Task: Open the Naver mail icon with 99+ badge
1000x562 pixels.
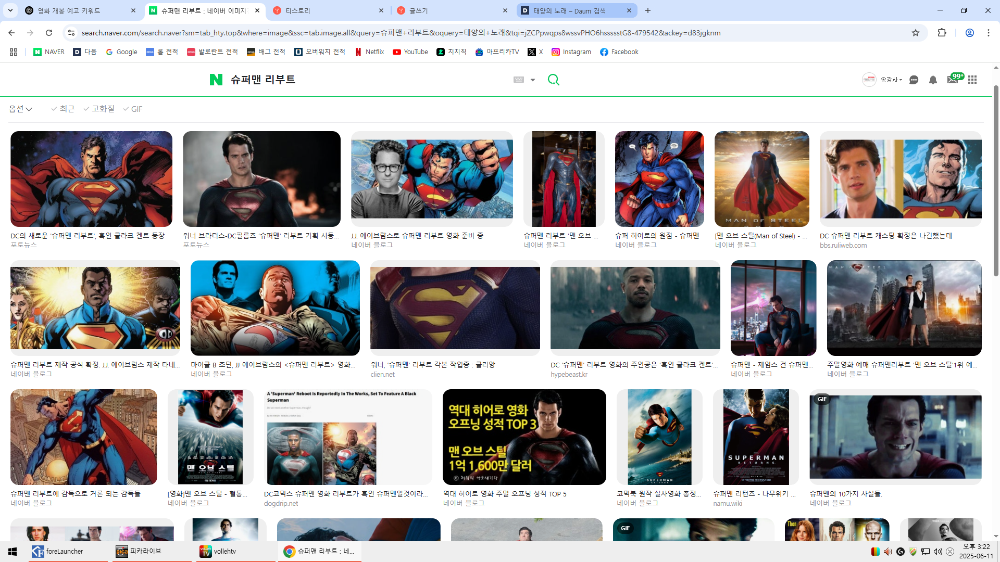Action: [953, 80]
